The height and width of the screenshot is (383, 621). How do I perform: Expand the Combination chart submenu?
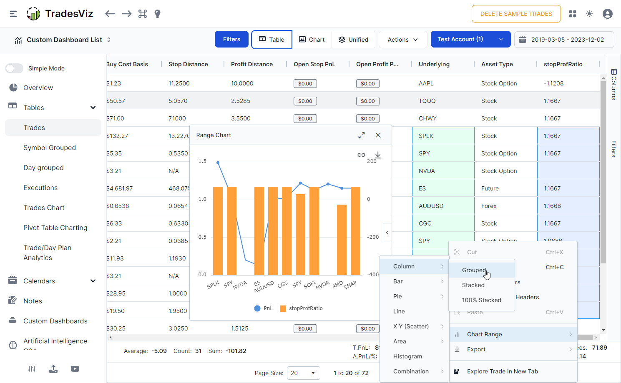click(x=415, y=371)
